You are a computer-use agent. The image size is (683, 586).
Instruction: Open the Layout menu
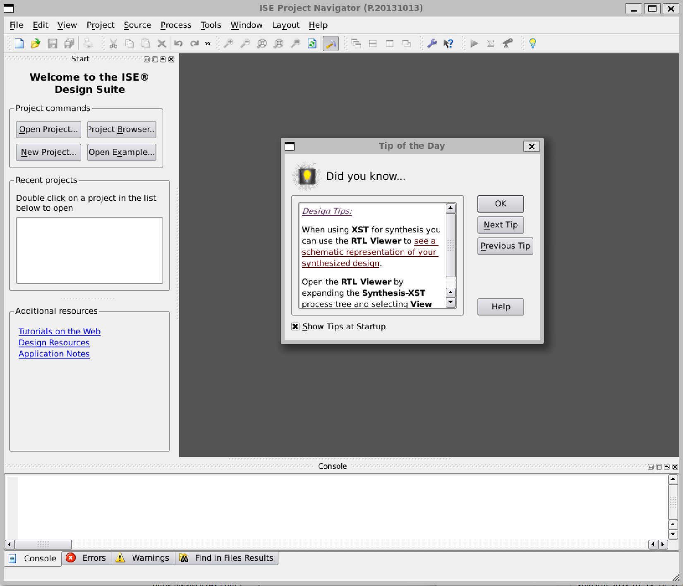pyautogui.click(x=286, y=25)
